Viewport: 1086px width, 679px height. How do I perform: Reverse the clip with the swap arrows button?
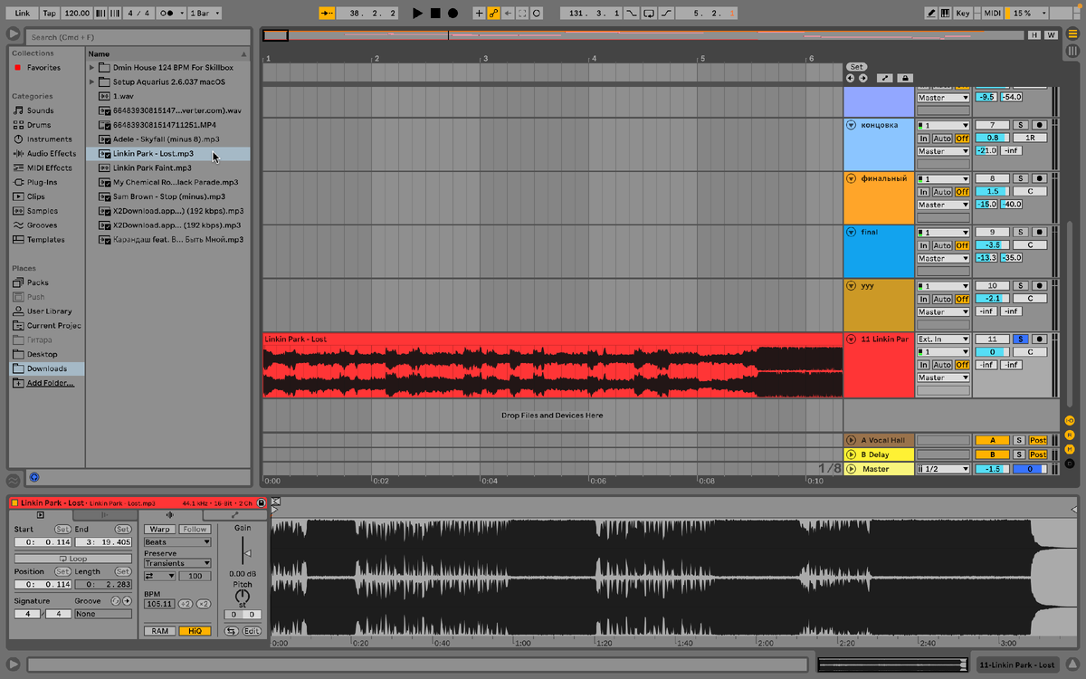[x=231, y=630]
